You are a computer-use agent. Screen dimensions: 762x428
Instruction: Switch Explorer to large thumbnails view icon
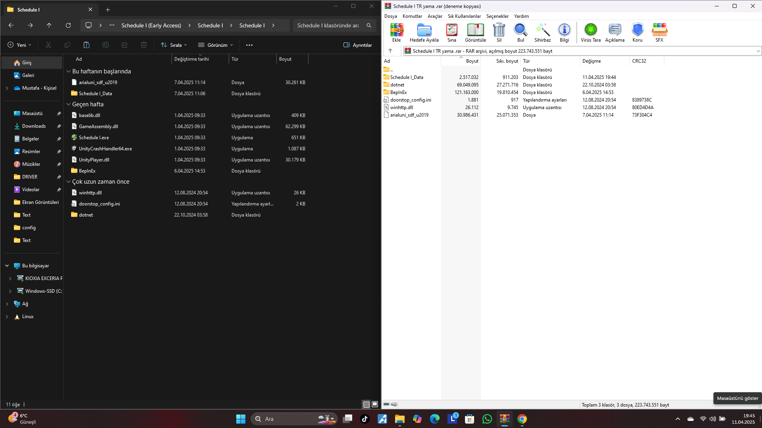[375, 404]
